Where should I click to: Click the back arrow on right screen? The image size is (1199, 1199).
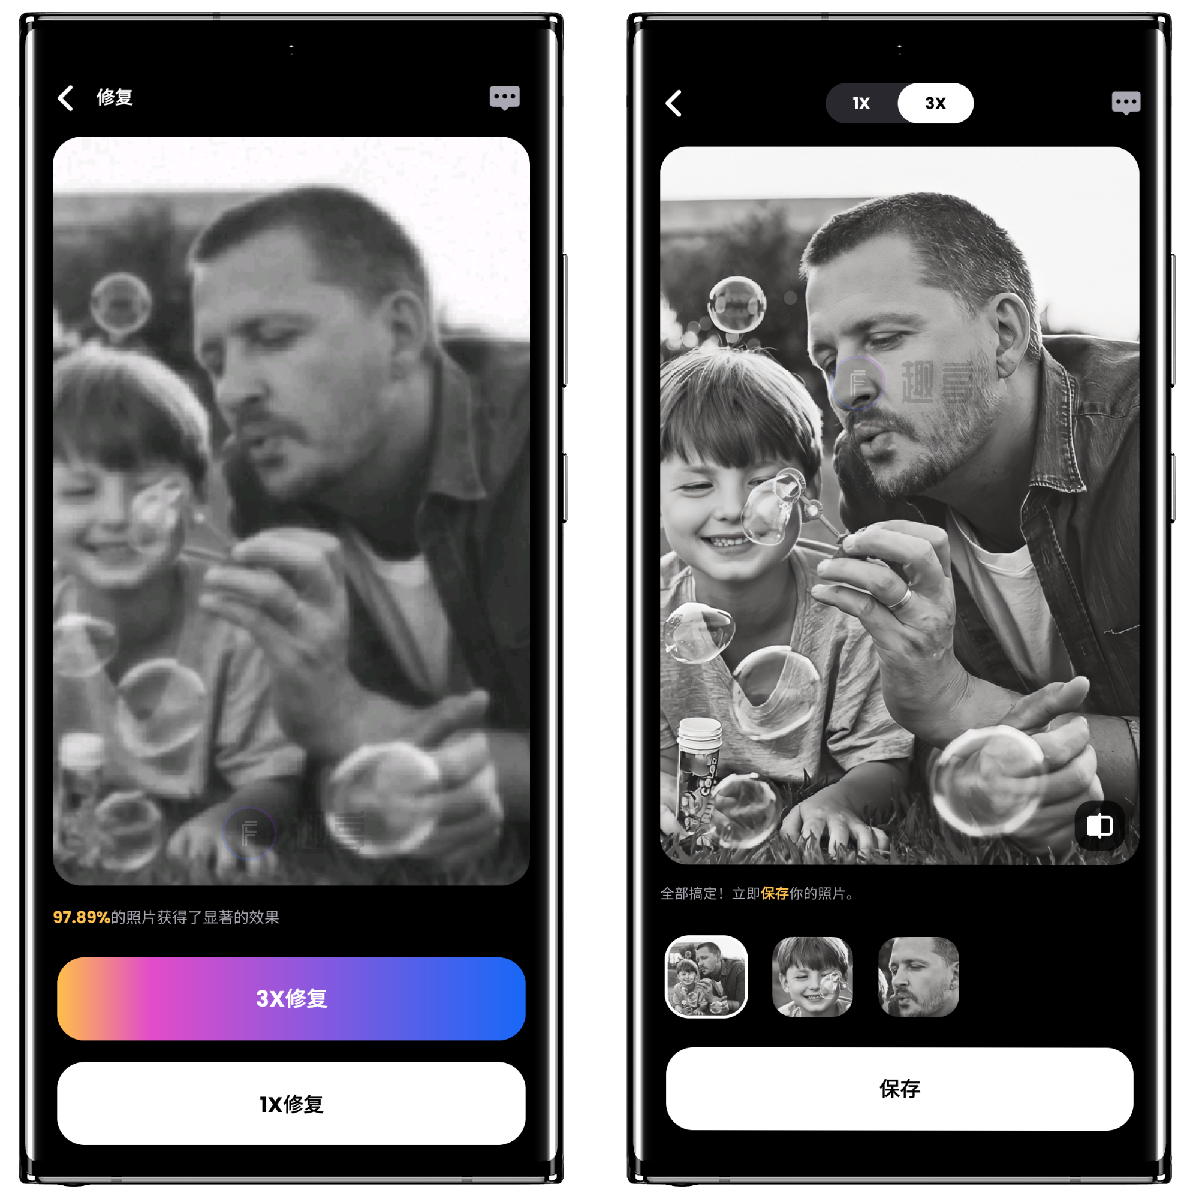point(675,103)
